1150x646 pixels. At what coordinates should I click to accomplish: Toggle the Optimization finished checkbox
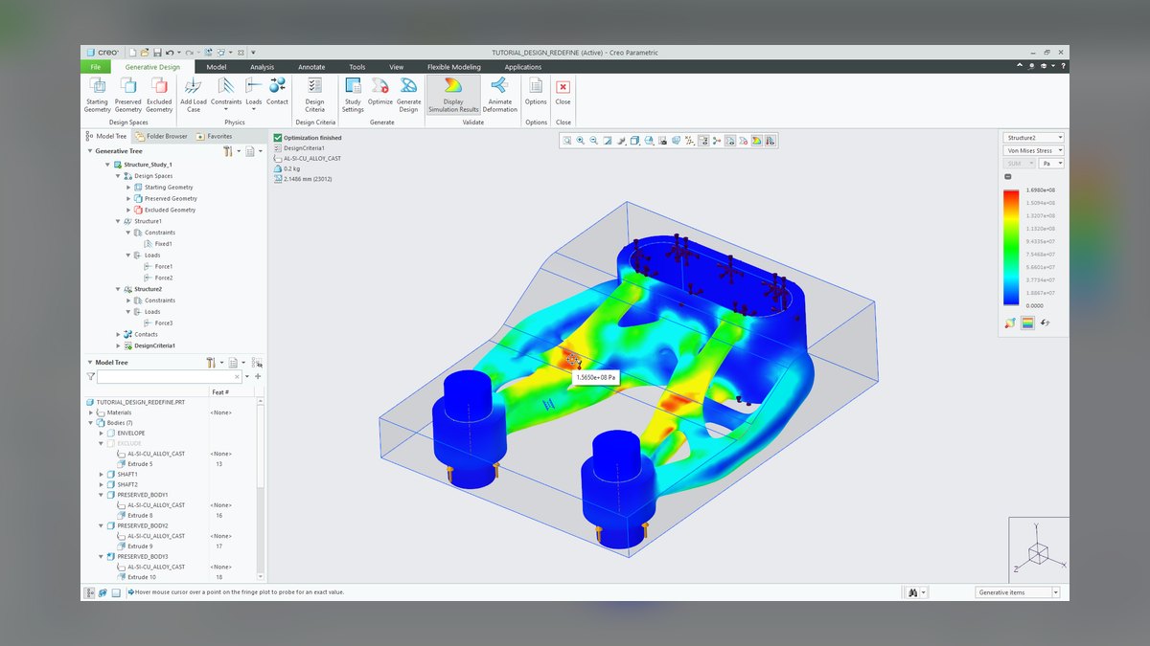278,138
